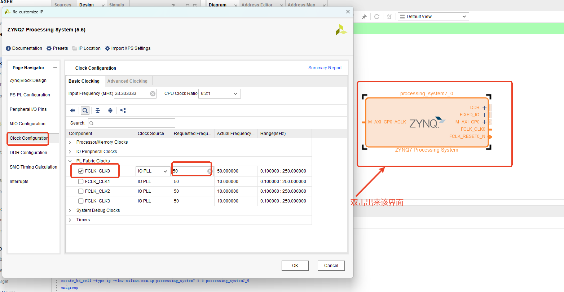The height and width of the screenshot is (292, 564).
Task: Switch to the Address Map tab
Action: pyautogui.click(x=301, y=5)
